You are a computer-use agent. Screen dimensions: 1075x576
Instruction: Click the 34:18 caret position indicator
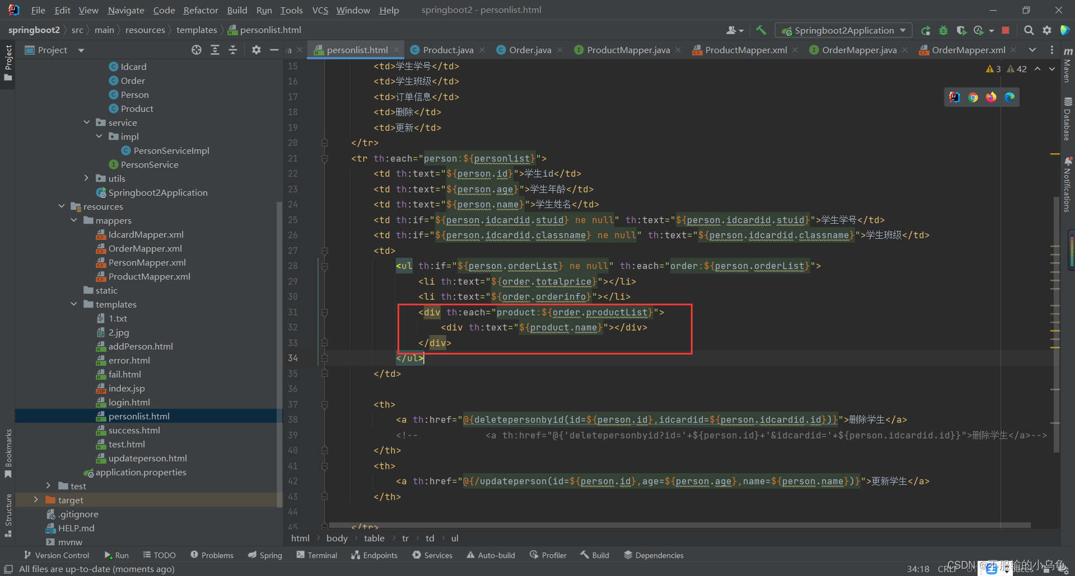(918, 569)
